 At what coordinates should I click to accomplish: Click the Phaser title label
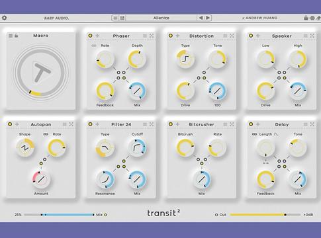[x=121, y=36]
